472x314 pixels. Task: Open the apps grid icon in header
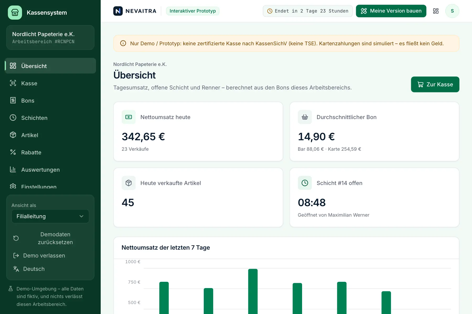436,11
